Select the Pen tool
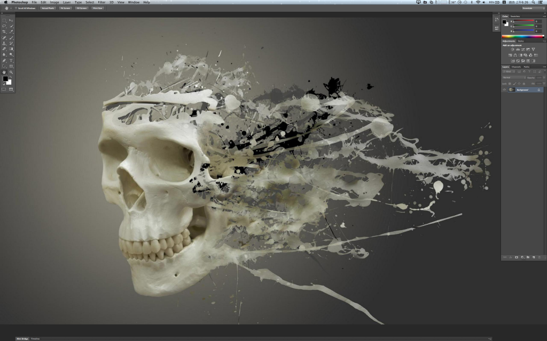The width and height of the screenshot is (547, 341). tap(4, 60)
